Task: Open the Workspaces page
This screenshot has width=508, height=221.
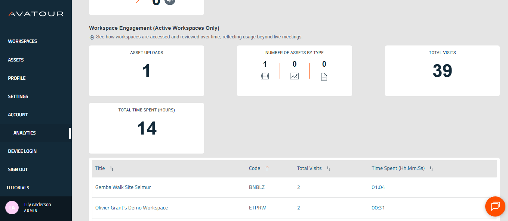Action: coord(22,41)
